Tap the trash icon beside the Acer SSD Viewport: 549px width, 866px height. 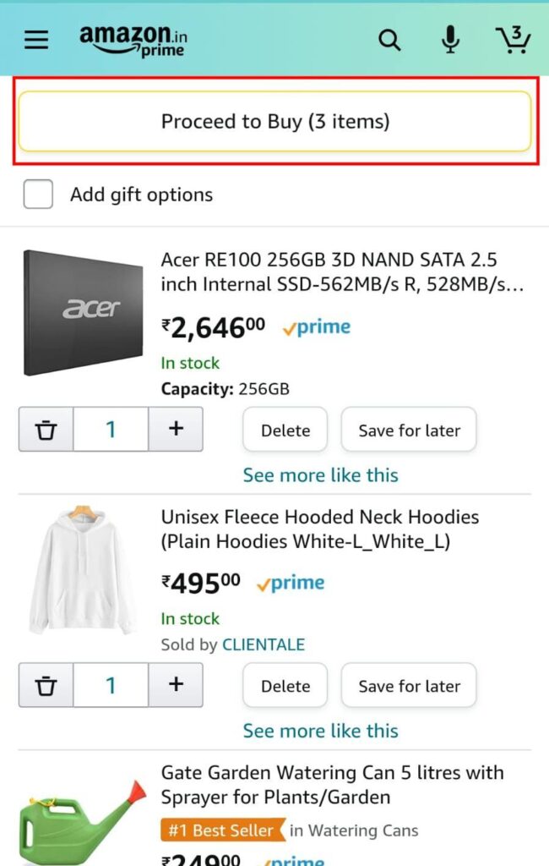click(46, 429)
